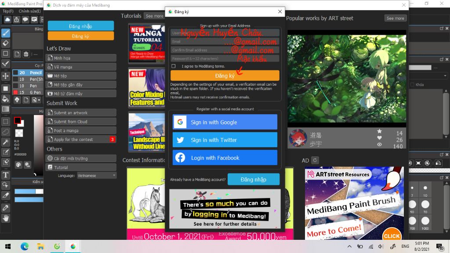450x253 pixels.
Task: Click the brush size slider bar
Action: coord(29,192)
